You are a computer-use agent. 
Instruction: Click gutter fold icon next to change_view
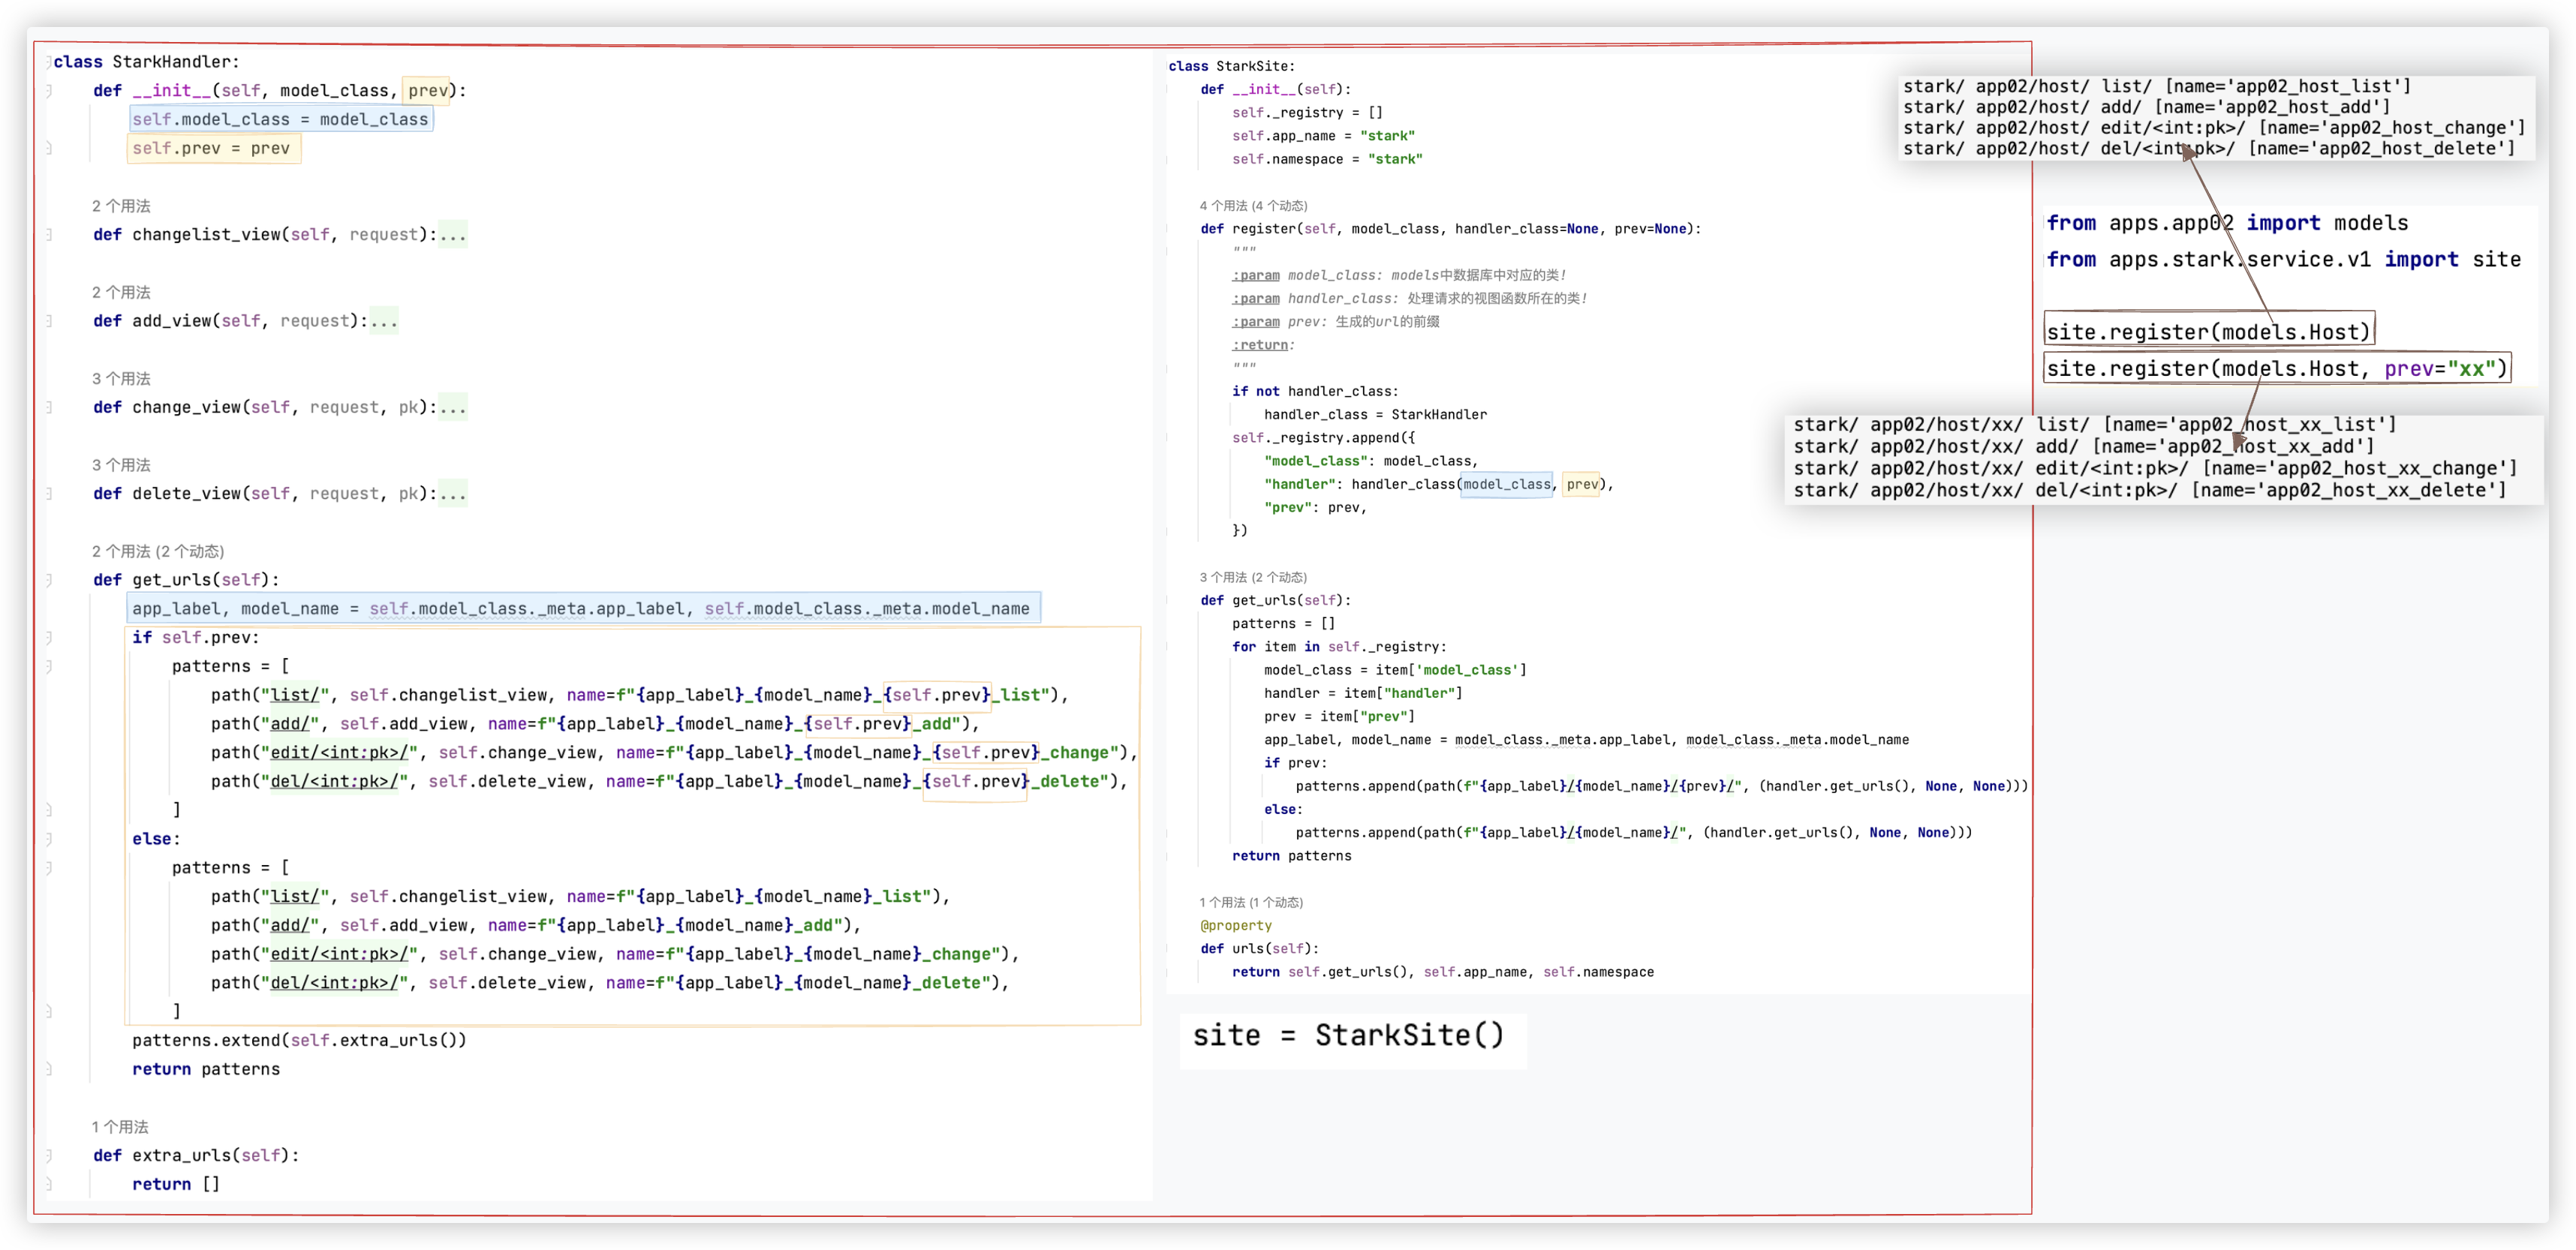click(49, 408)
